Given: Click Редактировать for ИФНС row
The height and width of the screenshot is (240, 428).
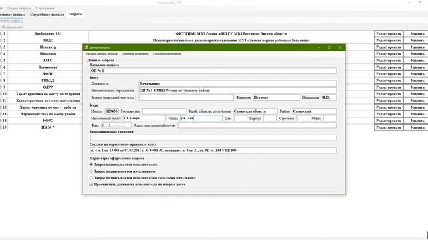Looking at the screenshot, I should [x=389, y=74].
